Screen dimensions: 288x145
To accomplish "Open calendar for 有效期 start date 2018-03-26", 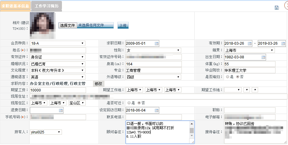I will point(250,43).
